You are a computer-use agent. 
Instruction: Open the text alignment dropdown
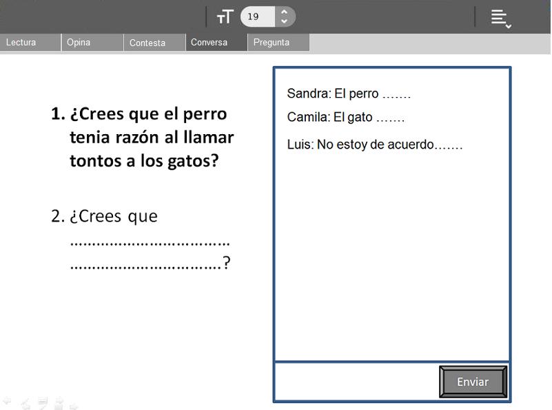click(500, 19)
